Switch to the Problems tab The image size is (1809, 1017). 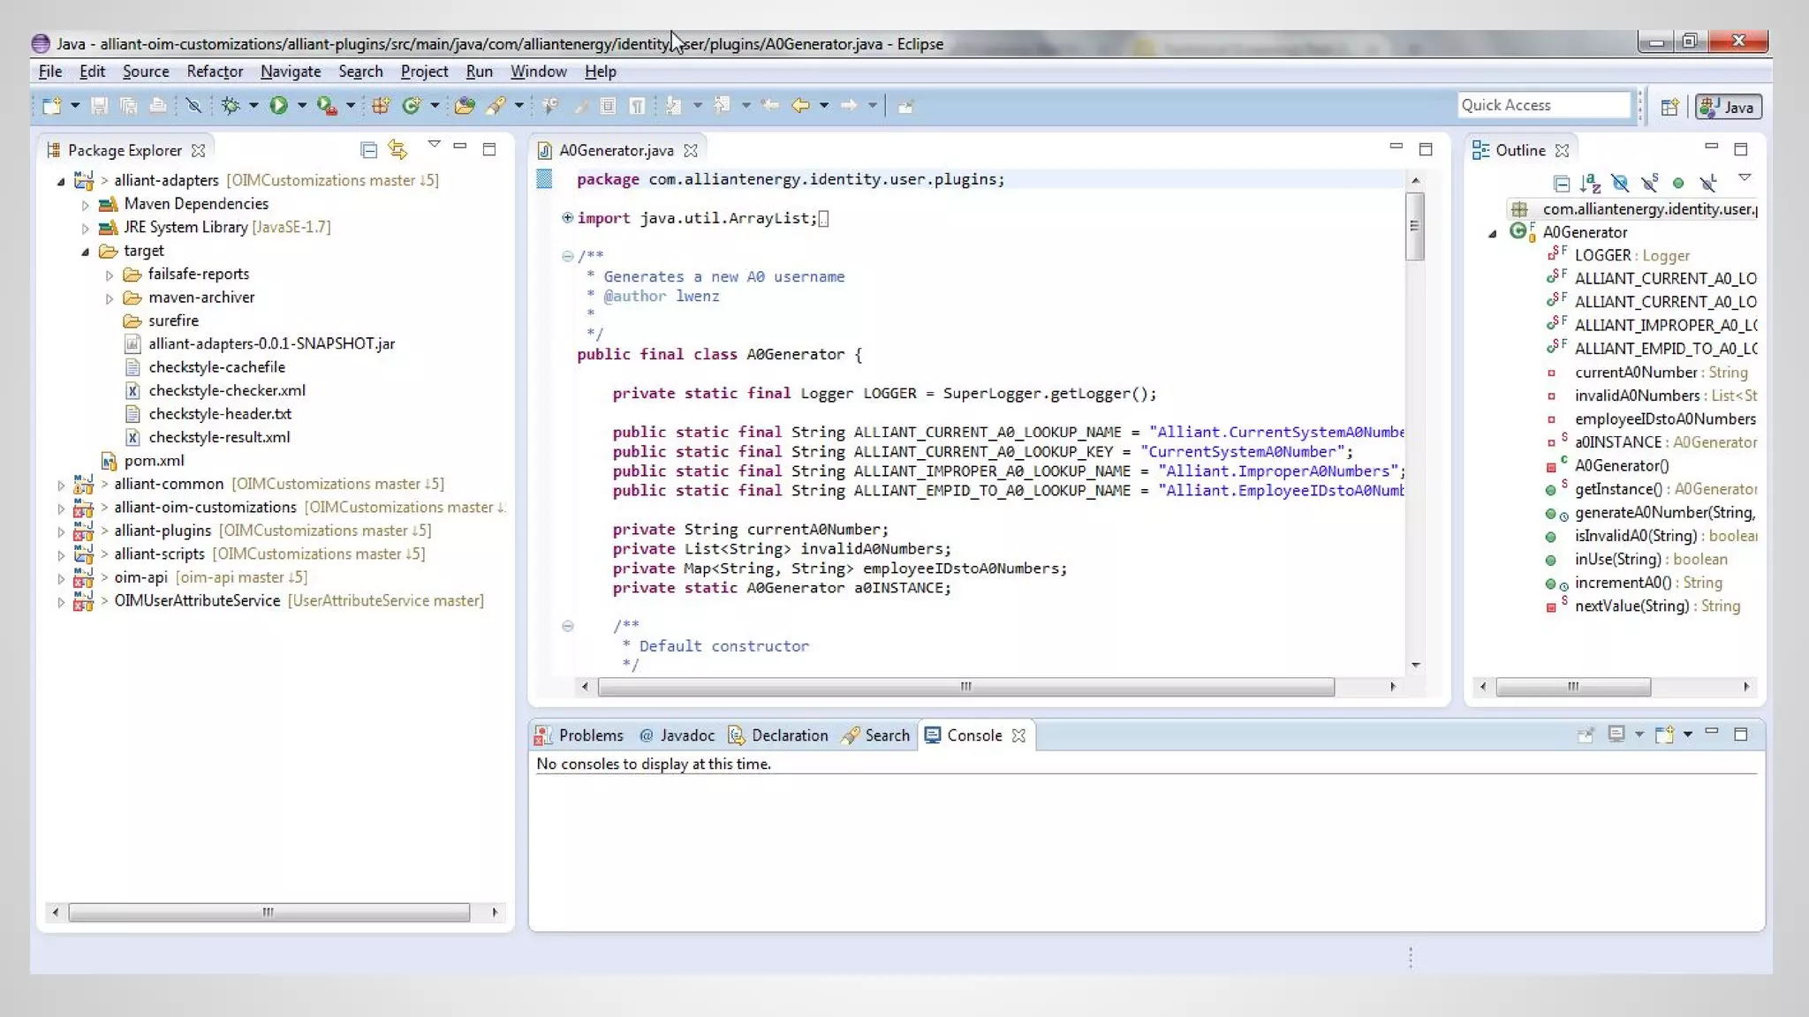590,735
